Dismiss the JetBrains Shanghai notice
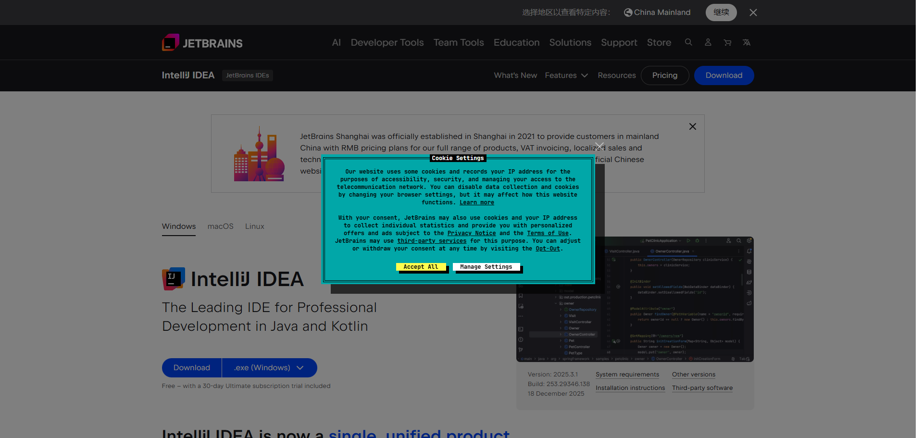This screenshot has height=438, width=923. tap(693, 126)
